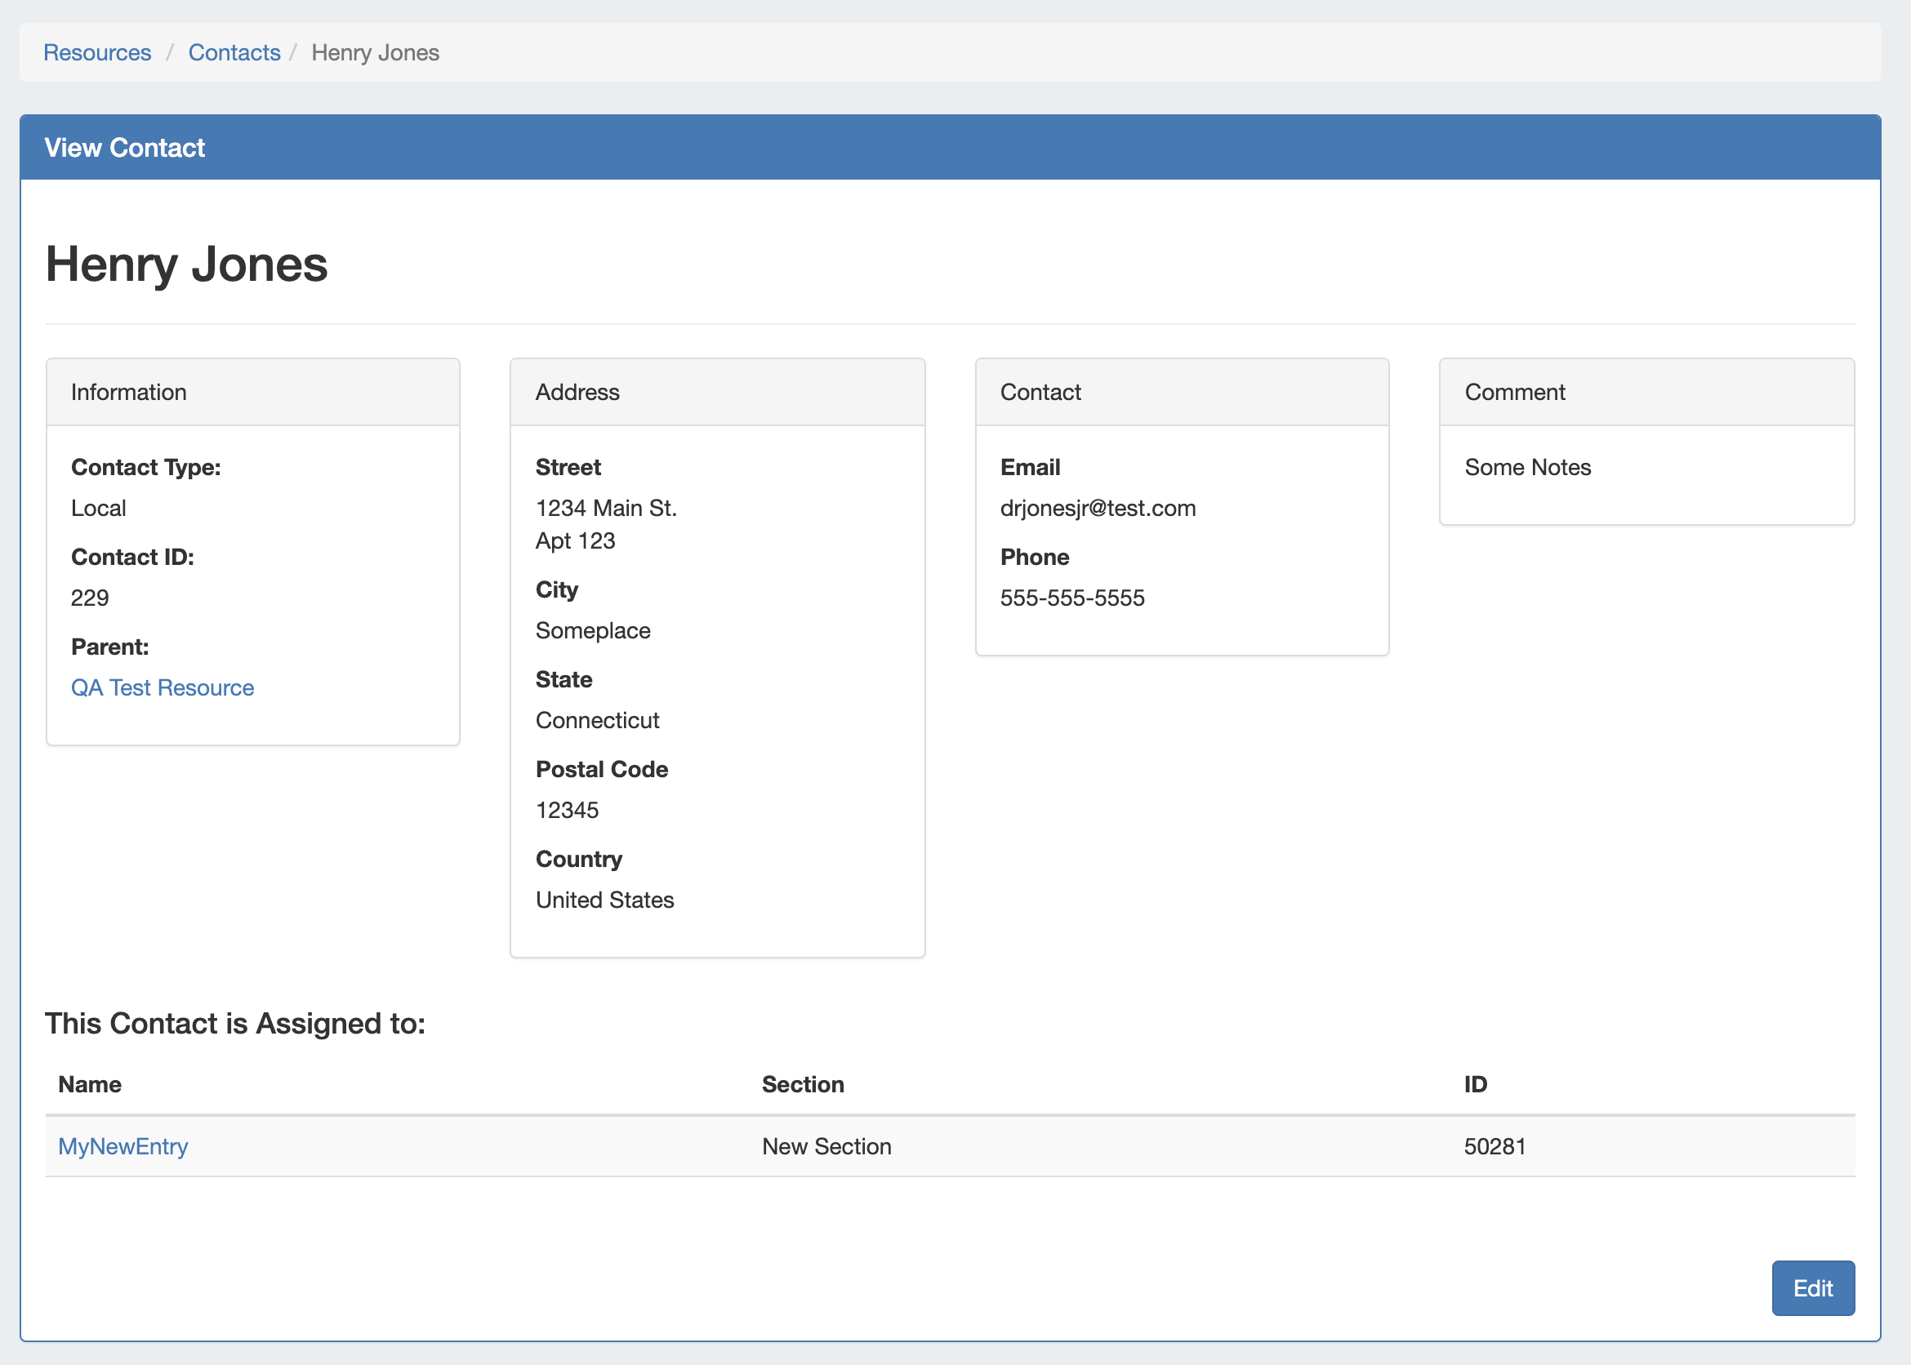1911x1365 pixels.
Task: Click the Address panel header
Action: (577, 393)
